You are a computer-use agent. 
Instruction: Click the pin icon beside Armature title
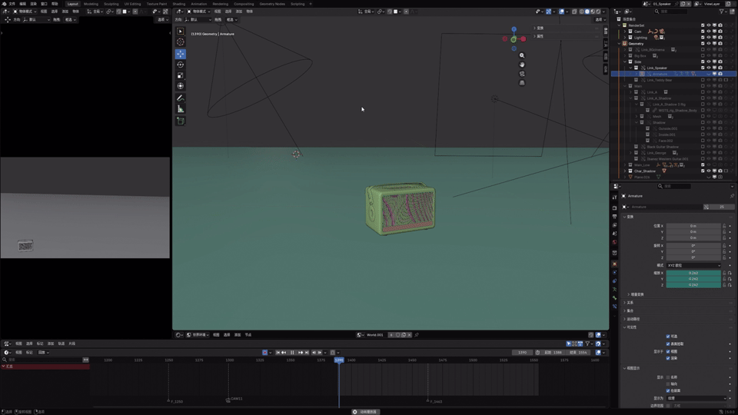point(731,196)
